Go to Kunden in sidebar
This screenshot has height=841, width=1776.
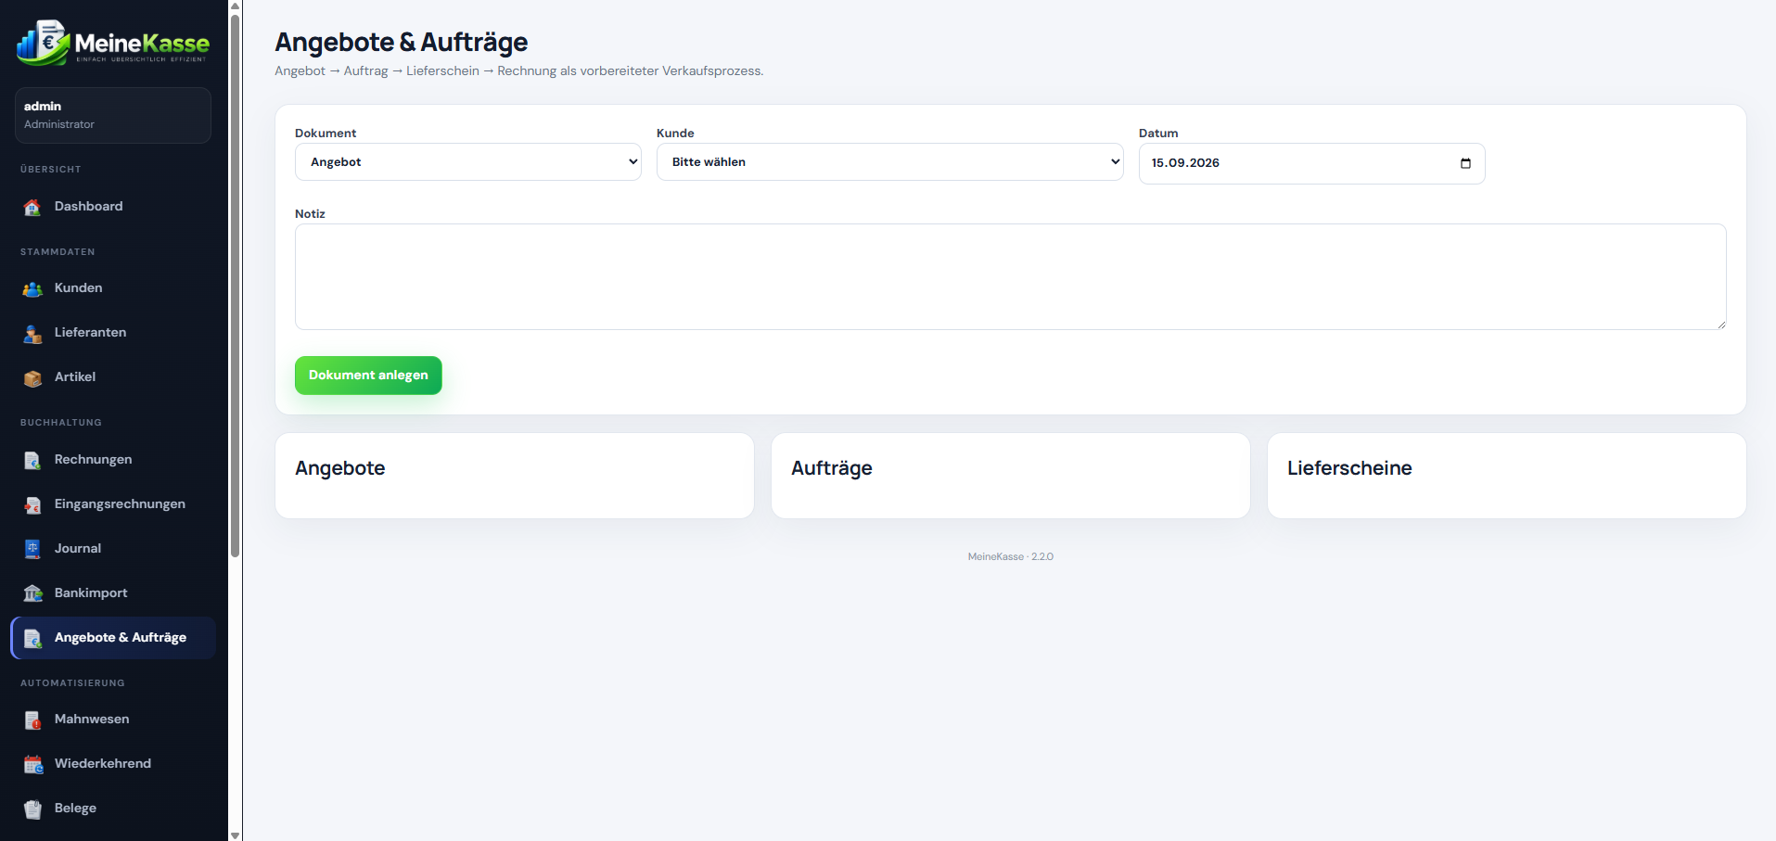pos(78,287)
